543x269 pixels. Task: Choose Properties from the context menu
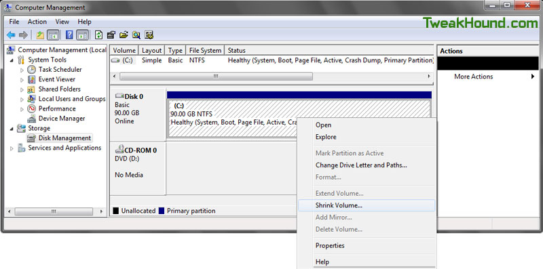click(x=367, y=246)
